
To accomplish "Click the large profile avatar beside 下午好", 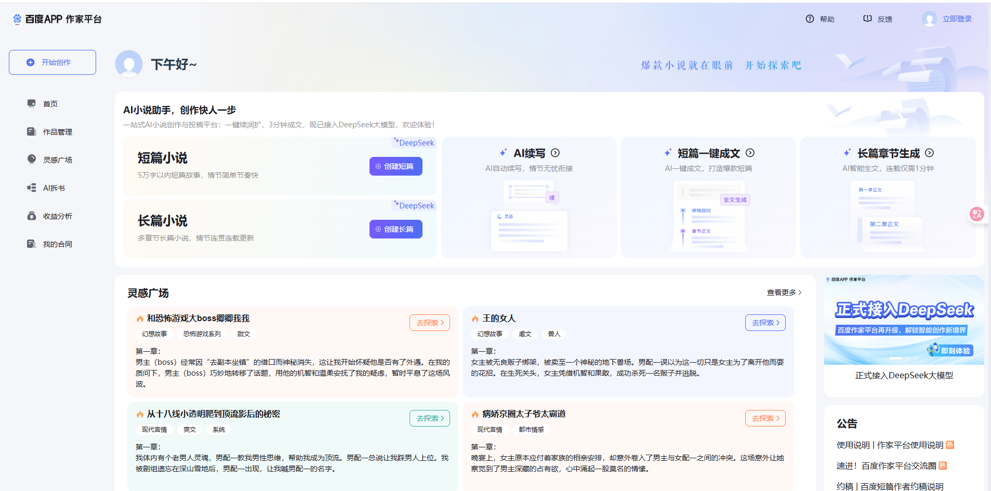I will pyautogui.click(x=129, y=64).
